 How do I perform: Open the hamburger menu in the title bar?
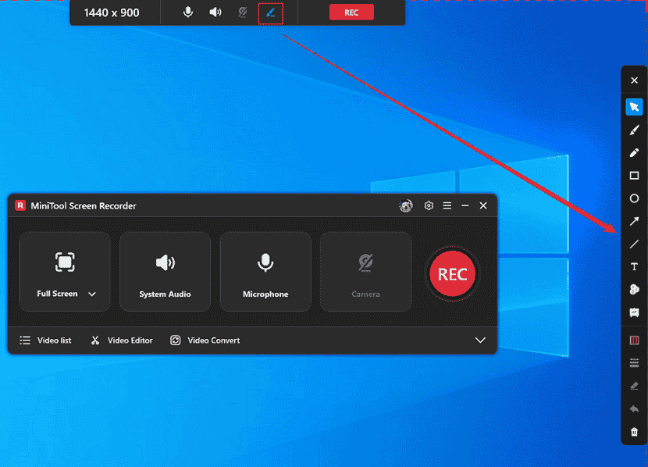pos(447,205)
